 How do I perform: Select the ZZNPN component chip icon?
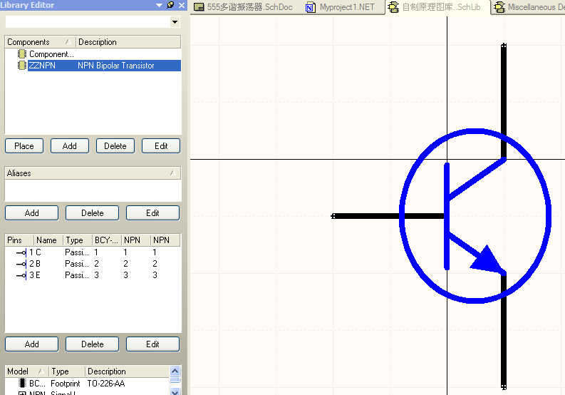(21, 66)
